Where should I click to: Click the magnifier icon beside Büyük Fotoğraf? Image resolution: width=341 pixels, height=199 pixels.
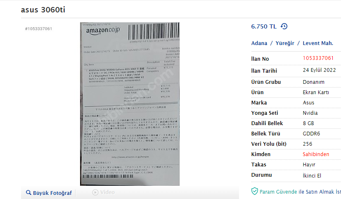coord(28,192)
